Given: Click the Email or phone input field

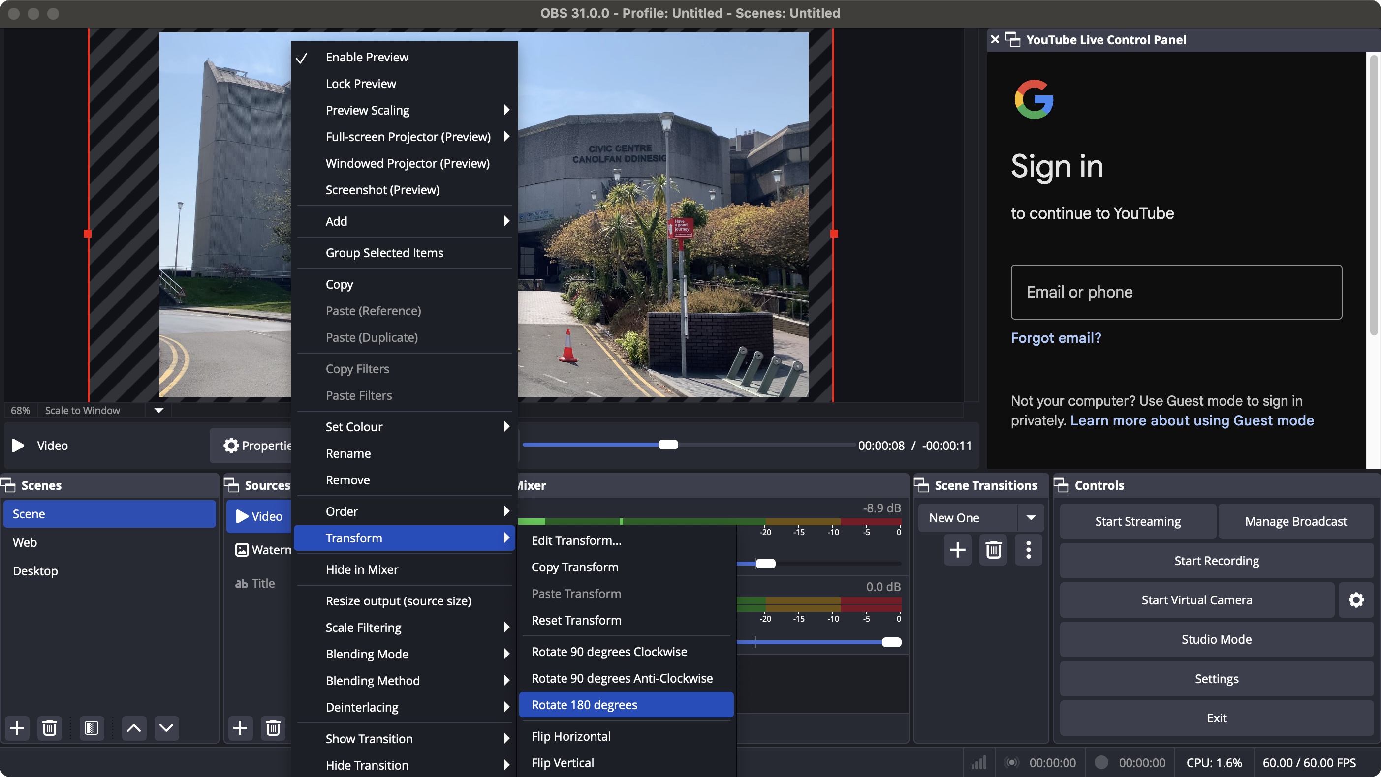Looking at the screenshot, I should tap(1175, 292).
